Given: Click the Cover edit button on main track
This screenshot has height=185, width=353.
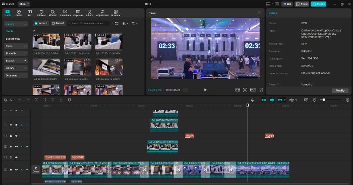Looking at the screenshot, I should pyautogui.click(x=36, y=169).
